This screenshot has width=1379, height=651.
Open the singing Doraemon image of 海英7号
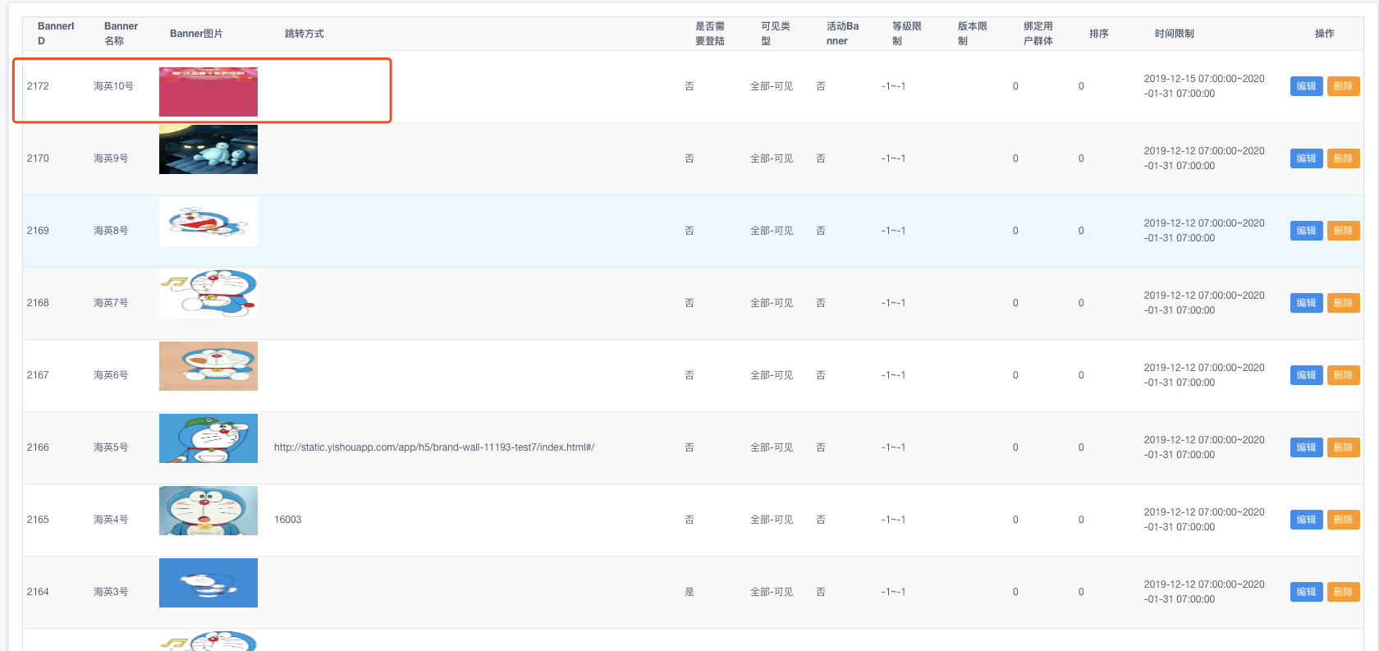click(x=208, y=294)
